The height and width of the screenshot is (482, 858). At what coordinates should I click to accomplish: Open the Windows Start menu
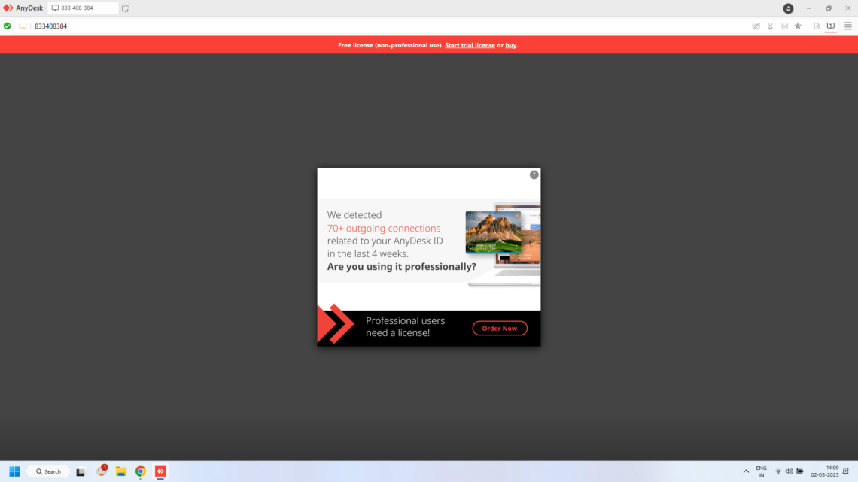click(x=14, y=471)
